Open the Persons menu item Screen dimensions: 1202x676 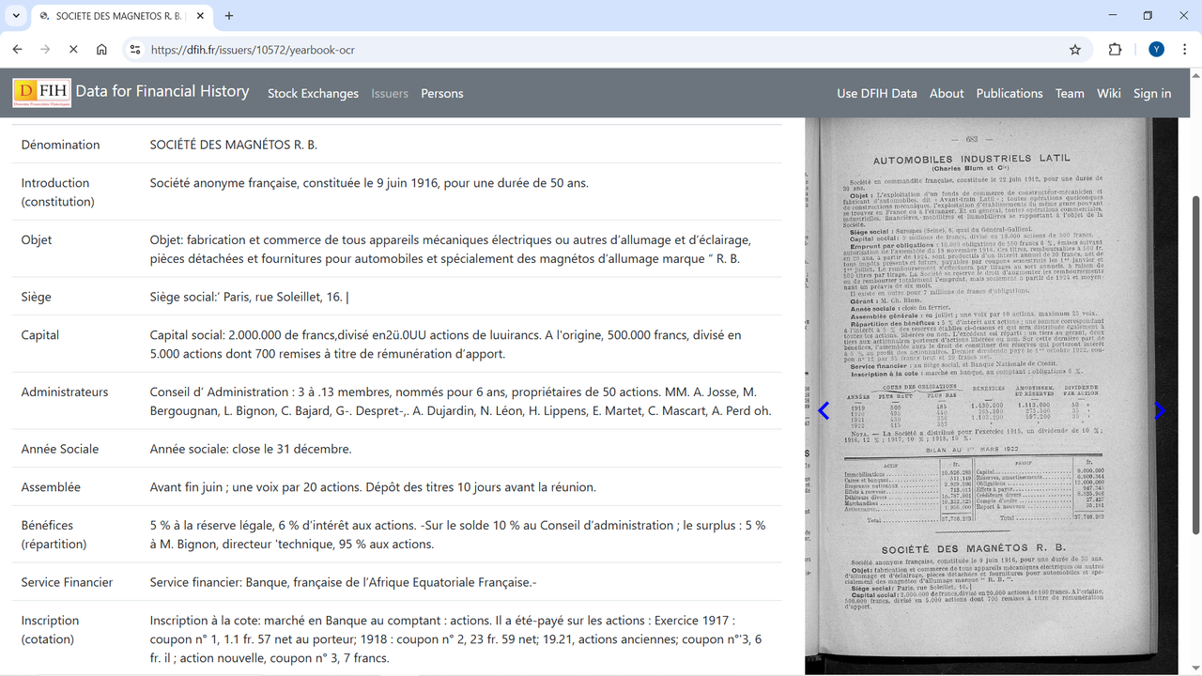coord(442,93)
